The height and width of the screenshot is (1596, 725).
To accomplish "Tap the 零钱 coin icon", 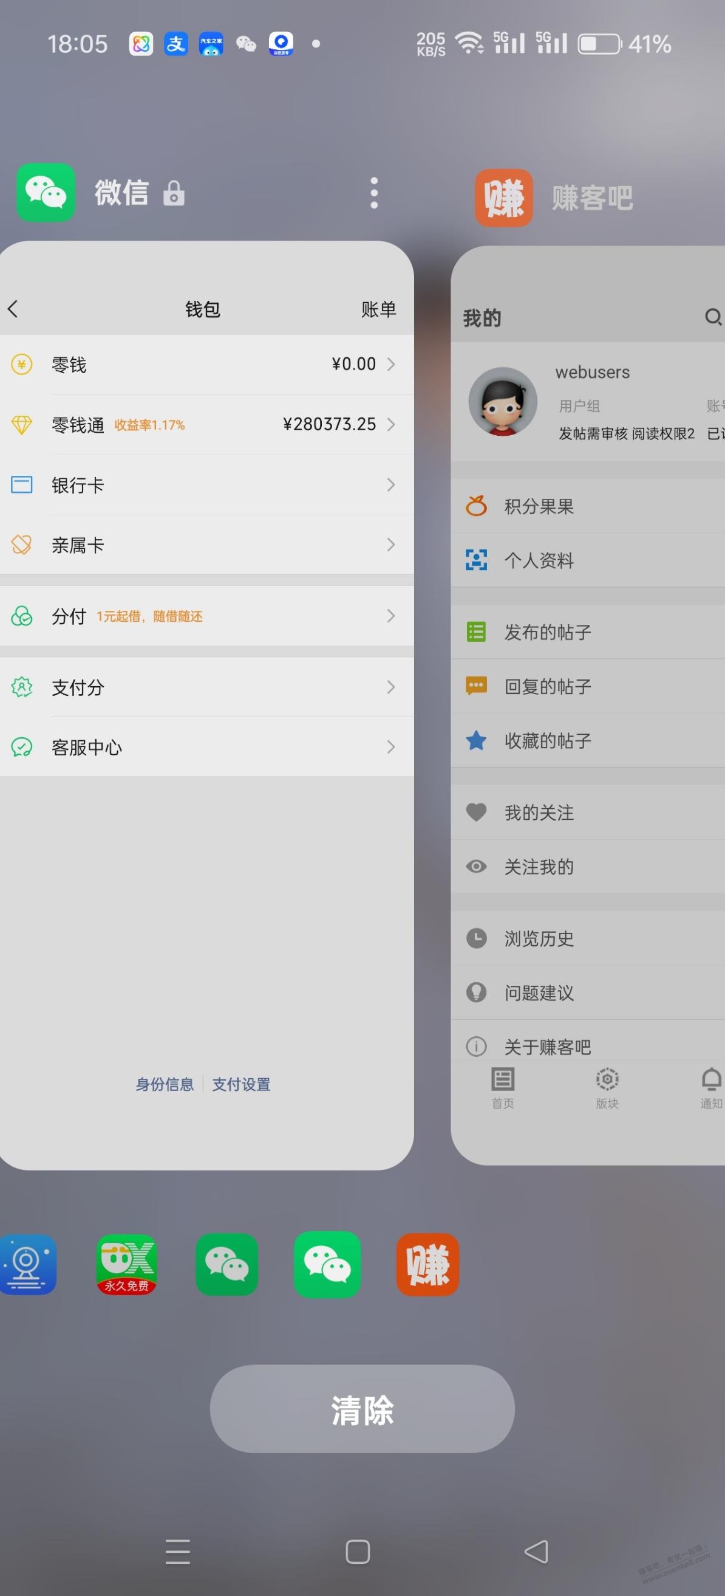I will [22, 364].
